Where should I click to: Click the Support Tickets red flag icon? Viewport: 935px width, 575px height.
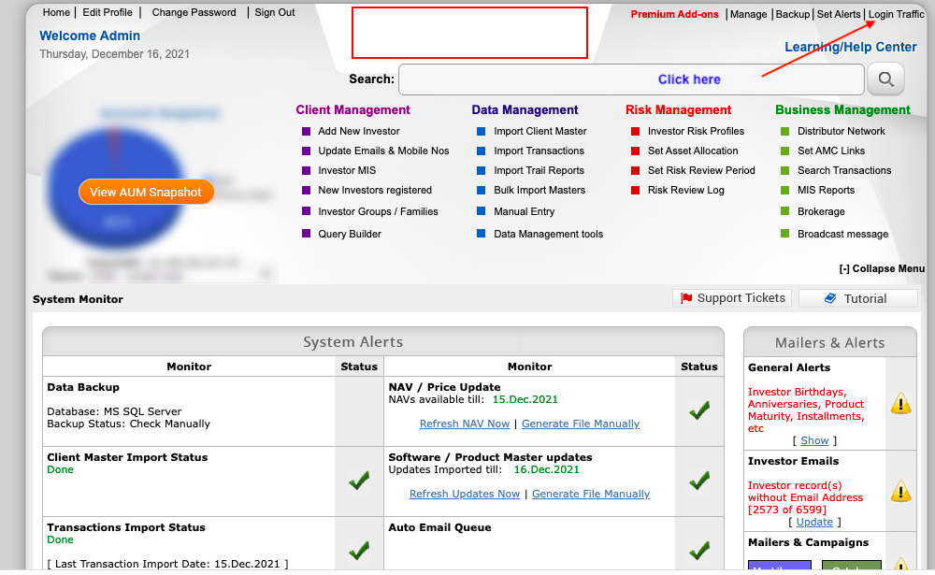[686, 298]
